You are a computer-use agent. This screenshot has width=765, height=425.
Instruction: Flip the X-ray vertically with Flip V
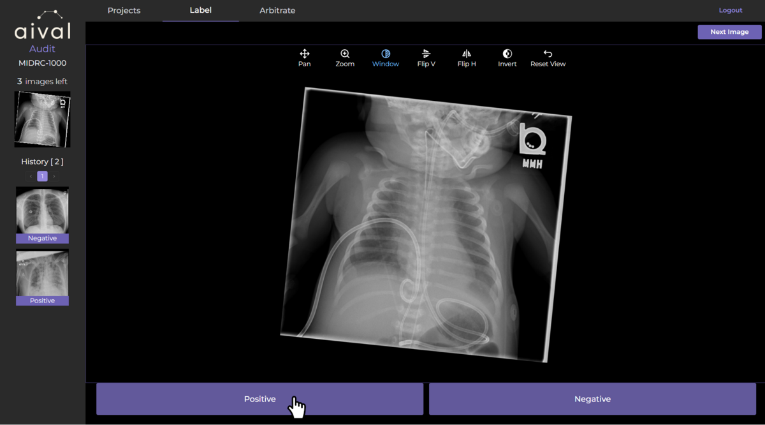click(x=426, y=58)
